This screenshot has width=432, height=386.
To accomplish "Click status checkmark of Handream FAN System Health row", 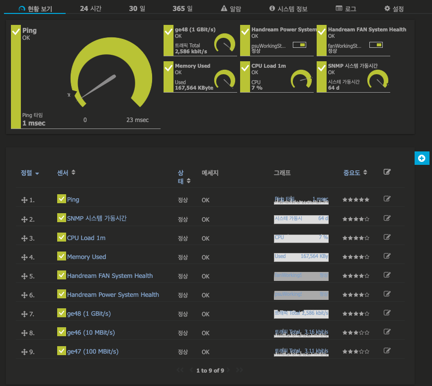I will pyautogui.click(x=62, y=275).
